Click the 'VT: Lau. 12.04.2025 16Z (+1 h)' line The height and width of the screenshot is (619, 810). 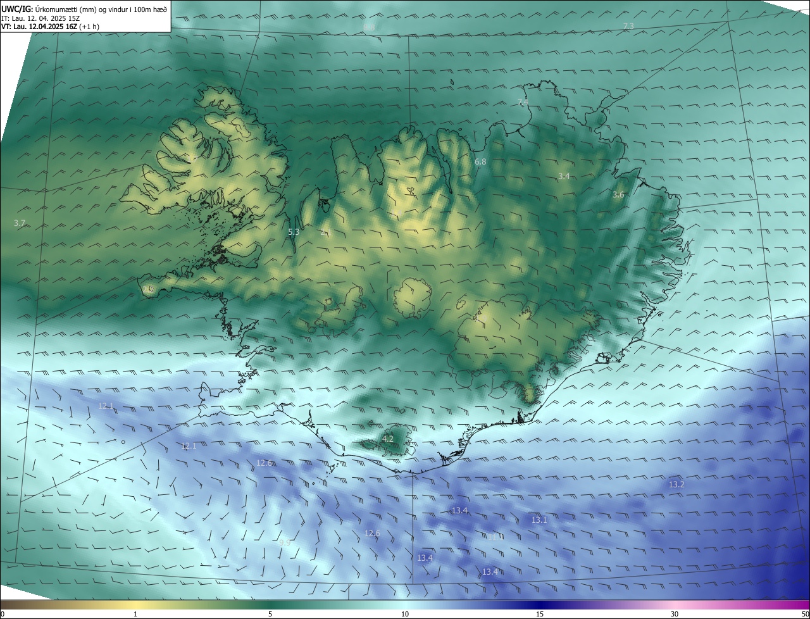pyautogui.click(x=51, y=27)
